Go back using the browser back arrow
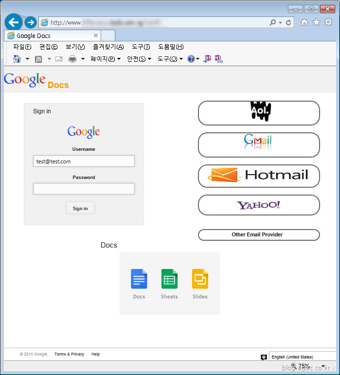Screen dimensions: 340x375 point(14,22)
